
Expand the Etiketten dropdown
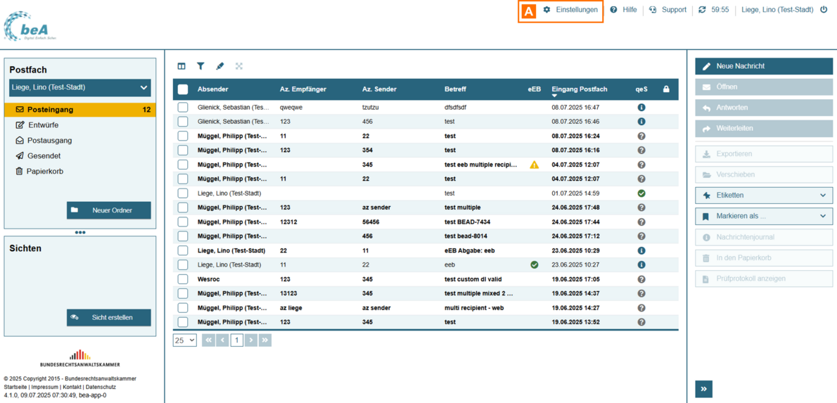coord(764,196)
